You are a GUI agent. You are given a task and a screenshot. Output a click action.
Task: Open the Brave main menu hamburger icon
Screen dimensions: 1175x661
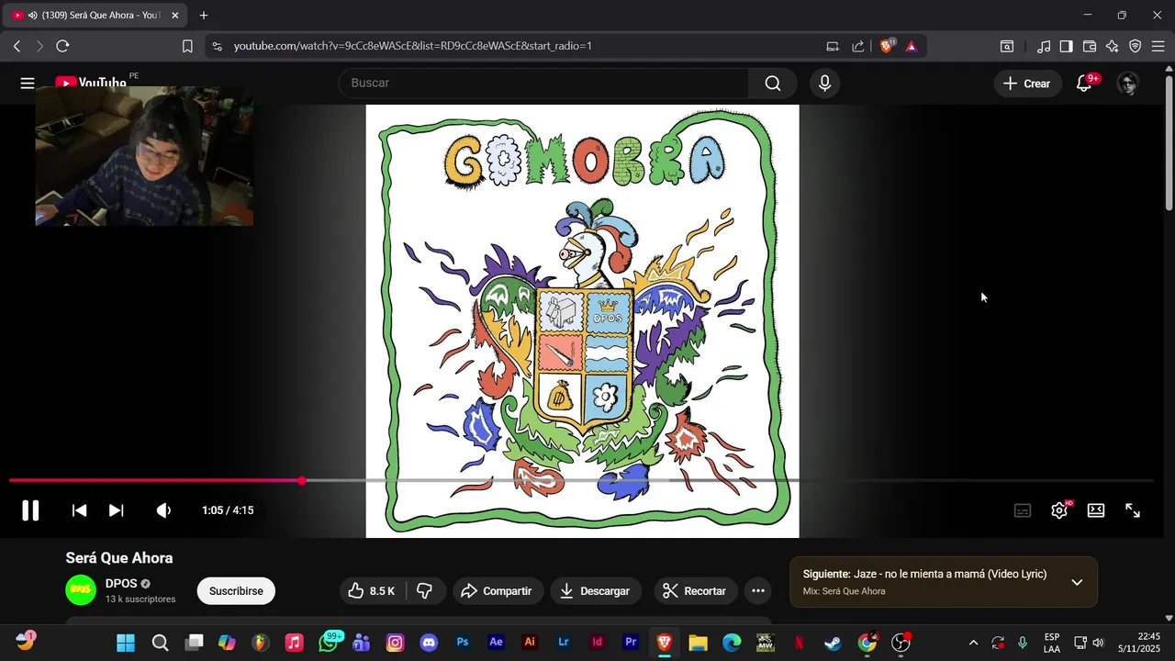[x=1158, y=46]
